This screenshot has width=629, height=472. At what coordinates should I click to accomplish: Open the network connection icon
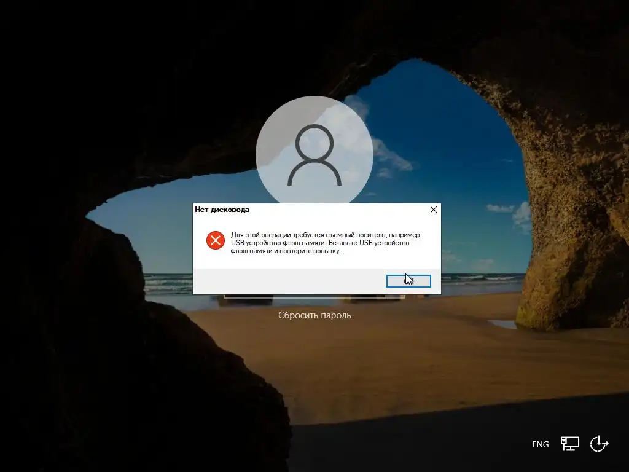click(x=569, y=444)
